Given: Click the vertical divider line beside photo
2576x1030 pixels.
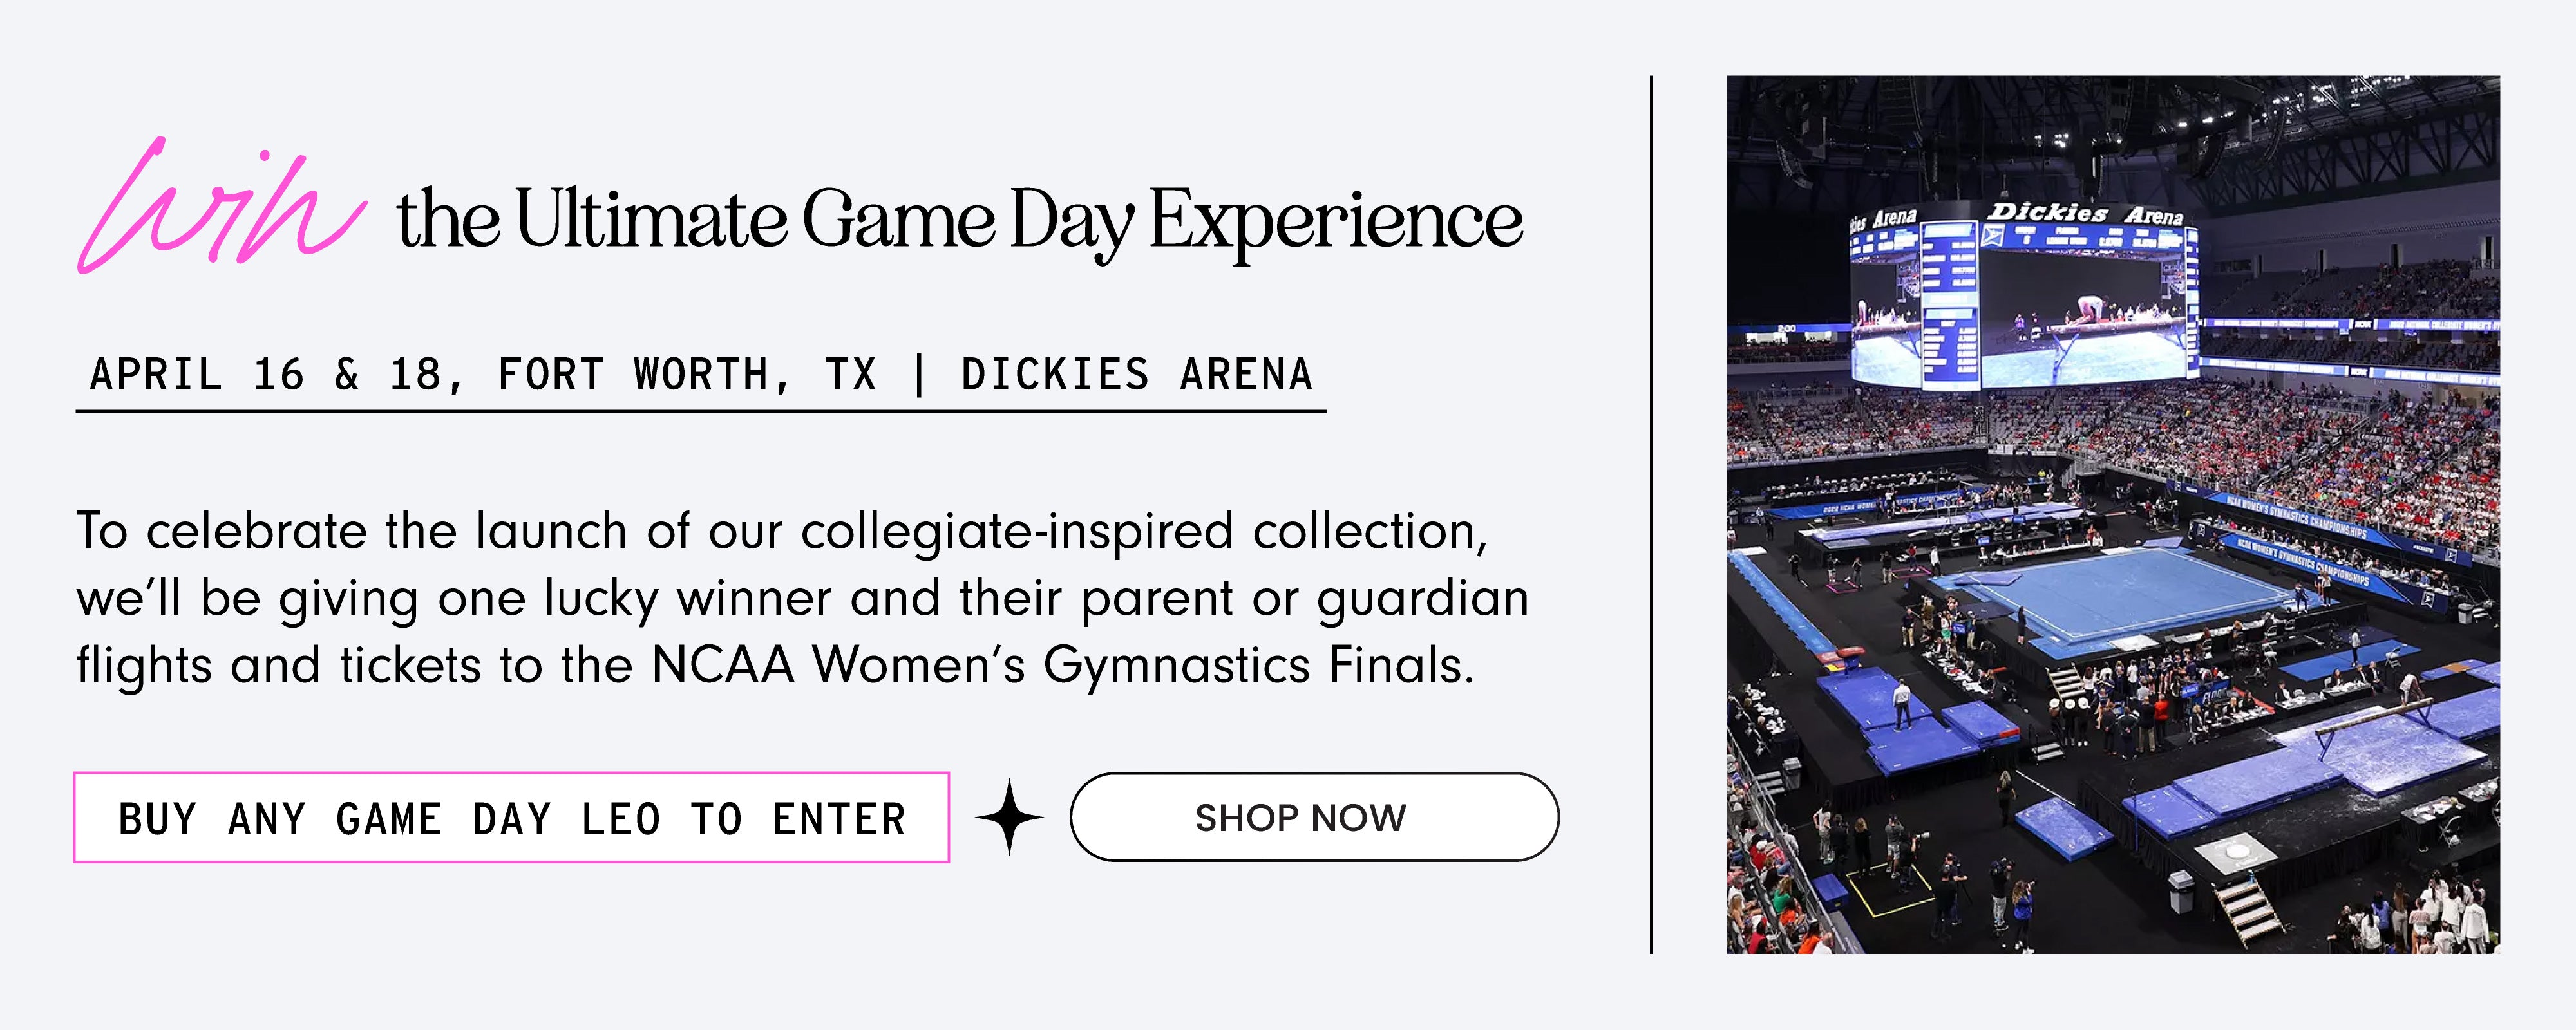Looking at the screenshot, I should point(1651,514).
